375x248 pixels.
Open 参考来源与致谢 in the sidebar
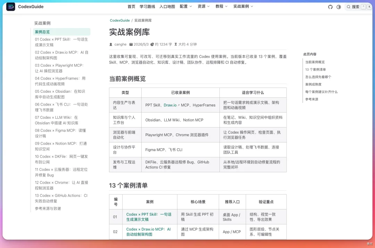(x=48, y=208)
